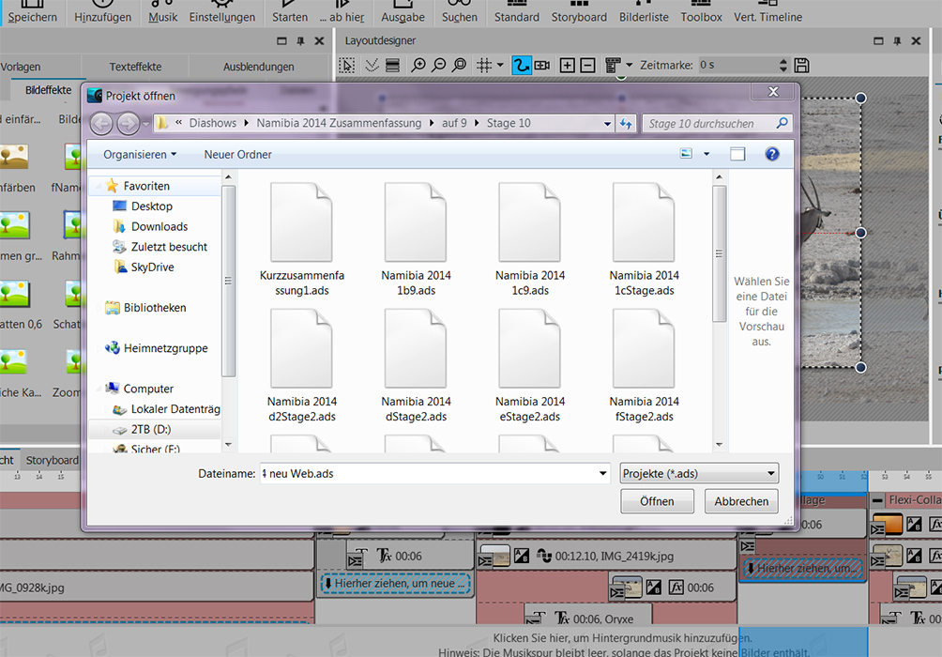Image resolution: width=942 pixels, height=657 pixels.
Task: Toggle the camera pan mode in Layoutdesigner
Action: tap(541, 65)
